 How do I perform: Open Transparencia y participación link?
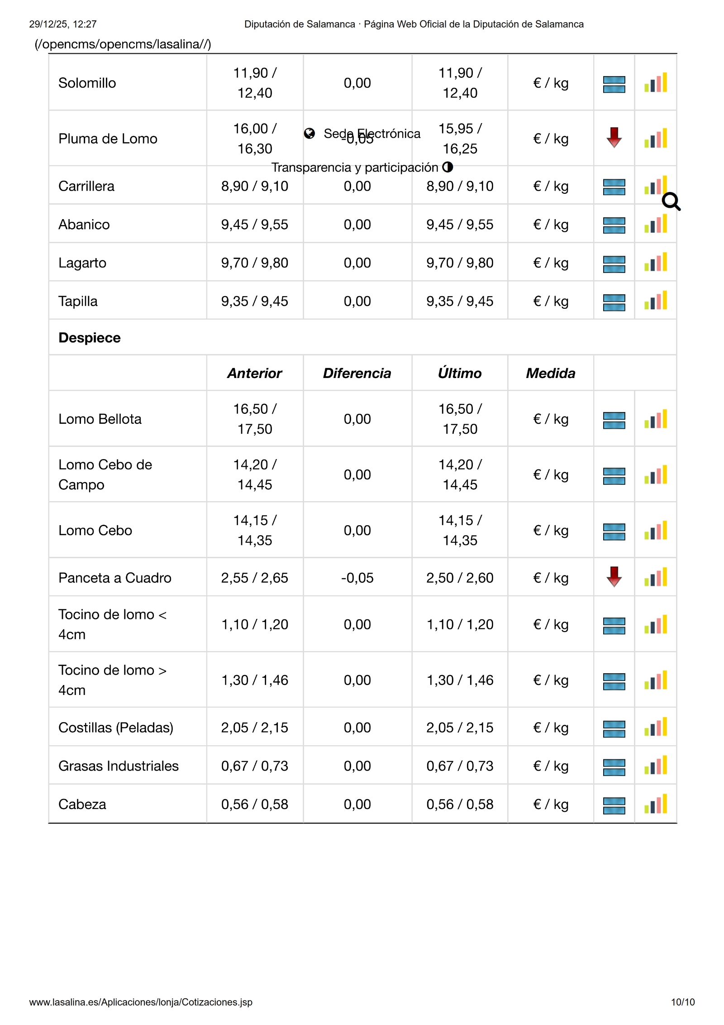click(x=355, y=168)
